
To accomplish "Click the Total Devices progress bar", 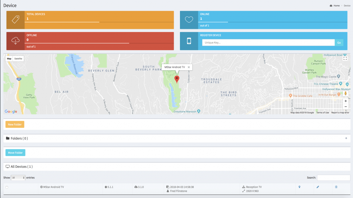I will [x=99, y=22].
